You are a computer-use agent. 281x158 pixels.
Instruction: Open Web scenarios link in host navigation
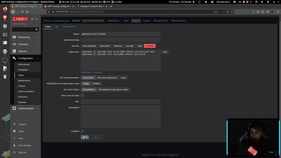tap(179, 21)
